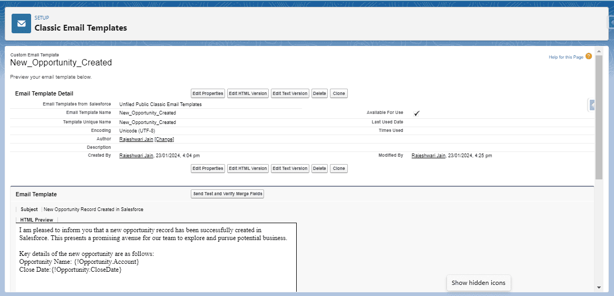The height and width of the screenshot is (296, 614).
Task: Click top Edit Text Version button
Action: click(x=290, y=93)
